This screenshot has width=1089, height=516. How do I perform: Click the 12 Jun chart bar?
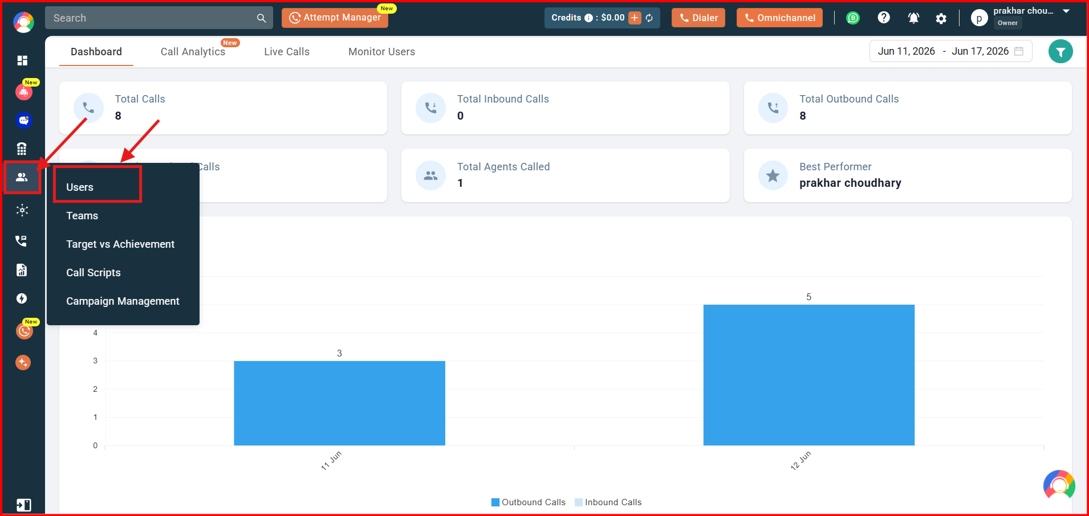tap(808, 375)
